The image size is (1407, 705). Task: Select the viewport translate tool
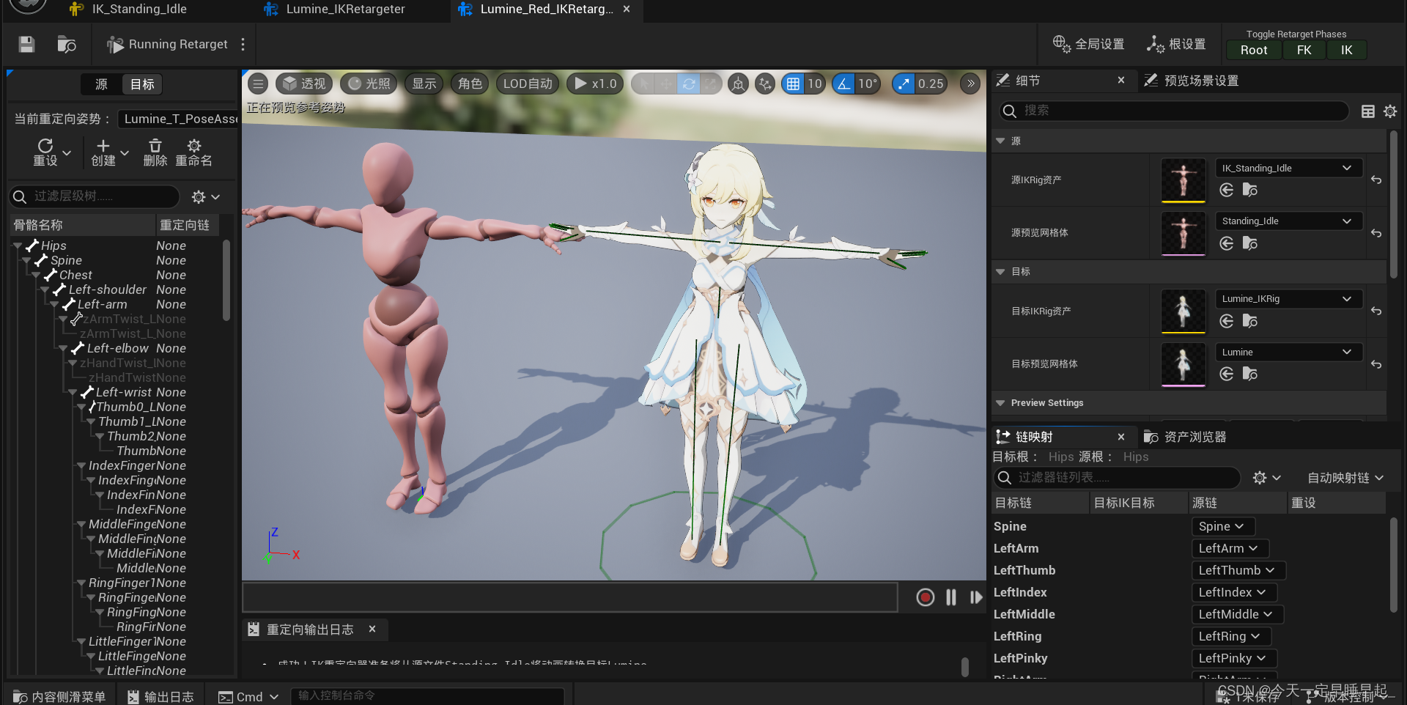coord(666,84)
